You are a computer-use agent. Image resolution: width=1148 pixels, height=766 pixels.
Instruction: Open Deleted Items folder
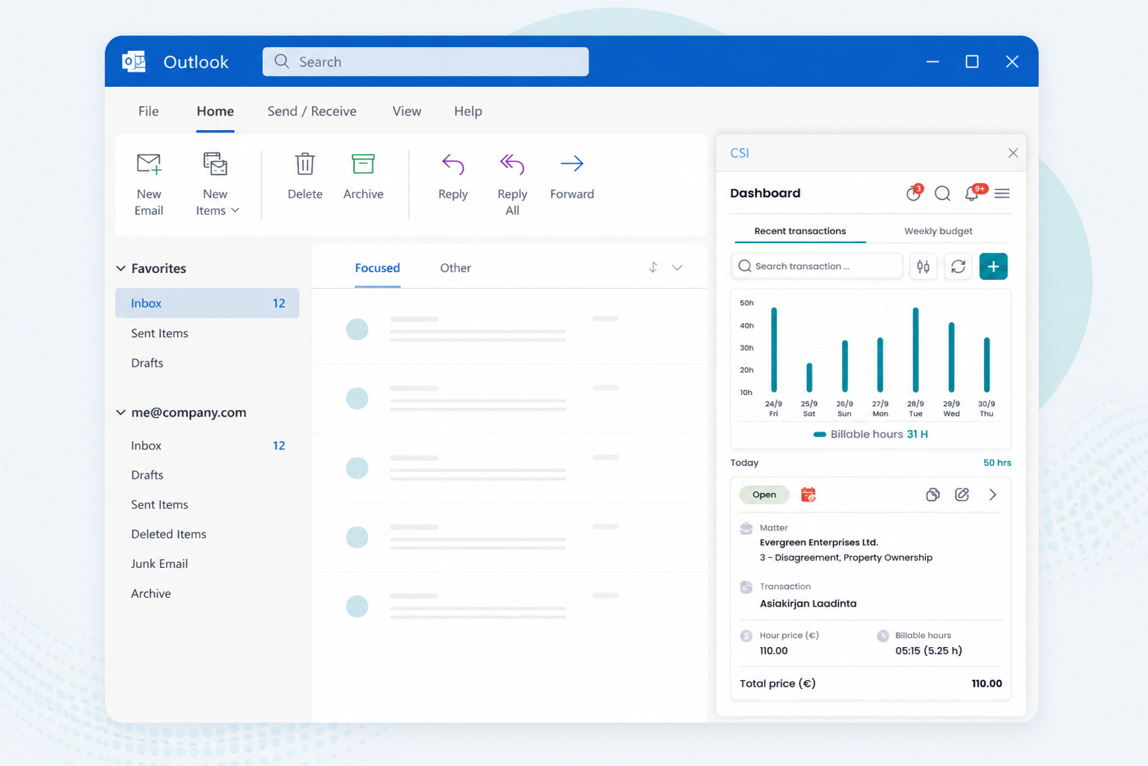(168, 534)
